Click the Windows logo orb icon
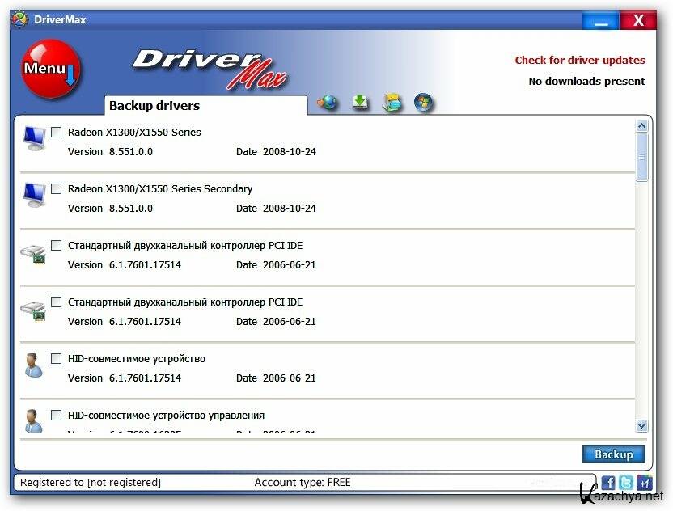Viewport: 673px width, 511px height. (x=423, y=103)
